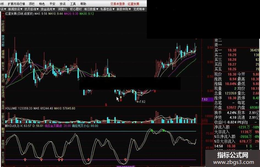Viewport: 260px width, 167px height.
Task: Click the 5日净流入额 -2656万 row
Action: coord(237,137)
